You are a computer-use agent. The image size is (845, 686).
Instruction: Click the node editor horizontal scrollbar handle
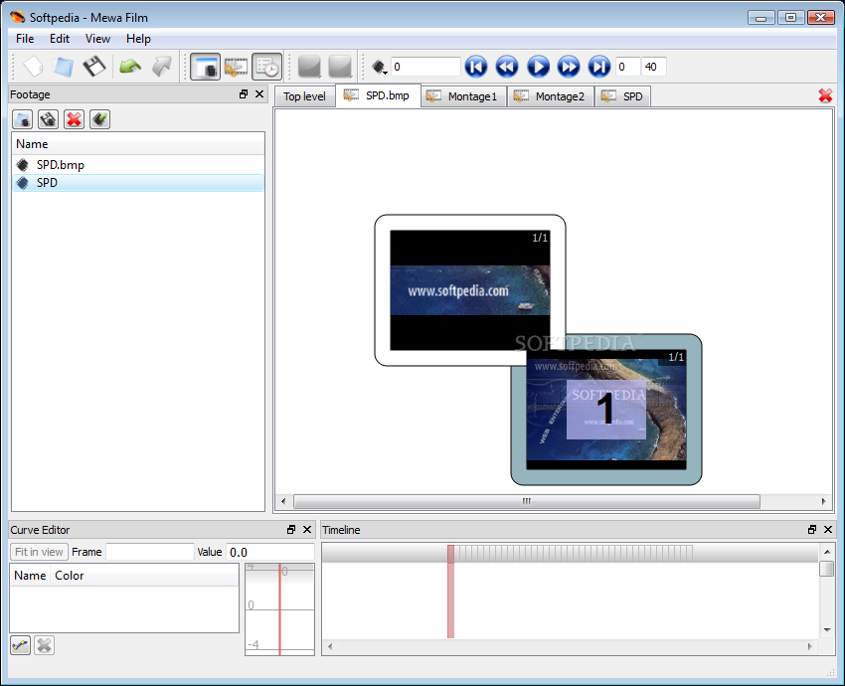click(527, 502)
